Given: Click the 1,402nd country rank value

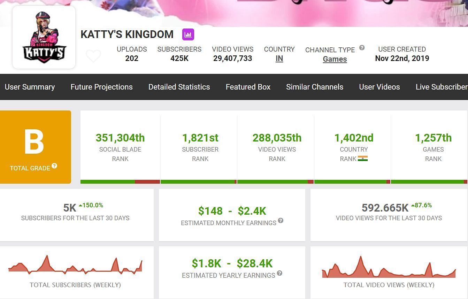Looking at the screenshot, I should click(x=354, y=138).
